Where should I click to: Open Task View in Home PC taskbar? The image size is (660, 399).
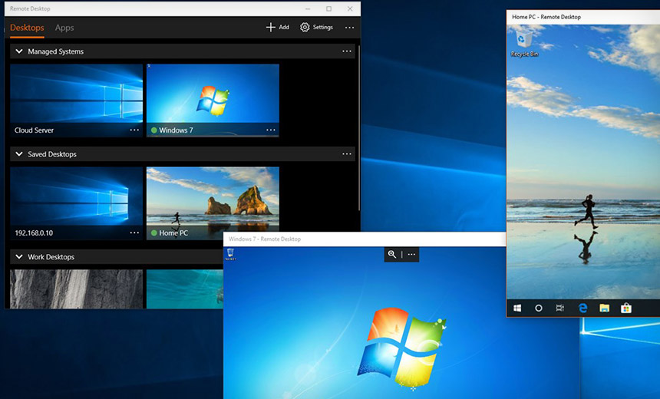click(559, 308)
